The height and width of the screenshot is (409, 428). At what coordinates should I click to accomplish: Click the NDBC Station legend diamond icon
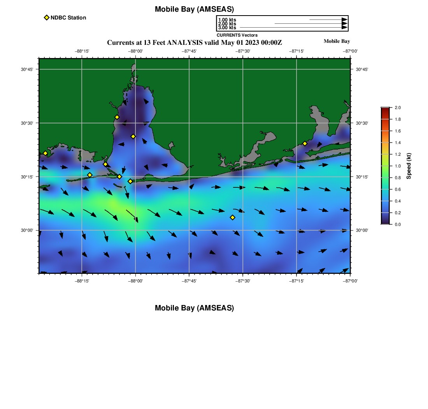(47, 18)
